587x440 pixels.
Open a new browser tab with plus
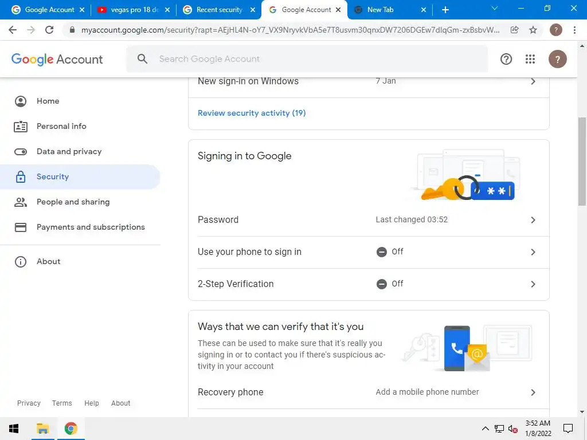point(445,10)
